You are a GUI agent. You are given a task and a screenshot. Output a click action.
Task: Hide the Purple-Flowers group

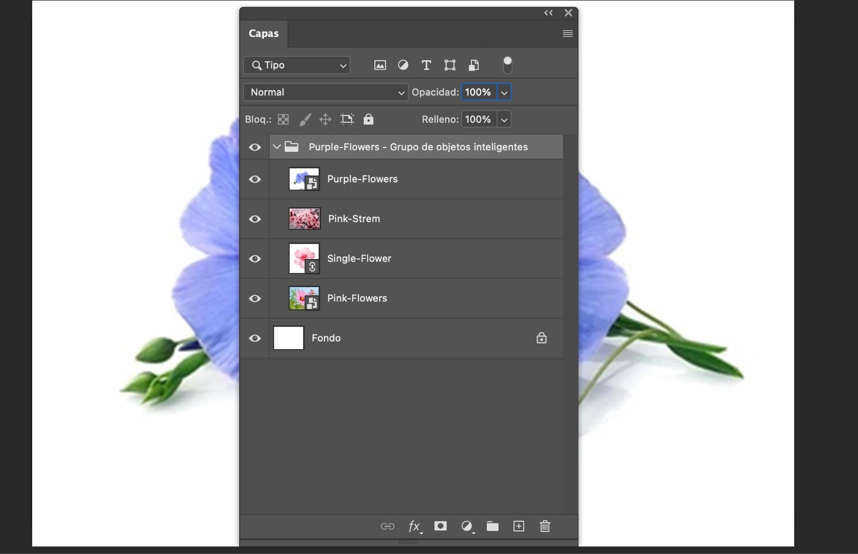[x=255, y=147]
